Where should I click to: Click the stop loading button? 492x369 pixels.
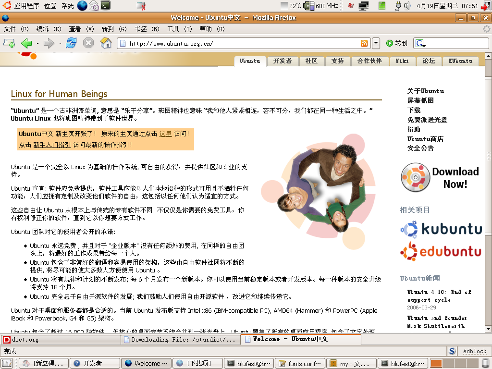[x=88, y=43]
